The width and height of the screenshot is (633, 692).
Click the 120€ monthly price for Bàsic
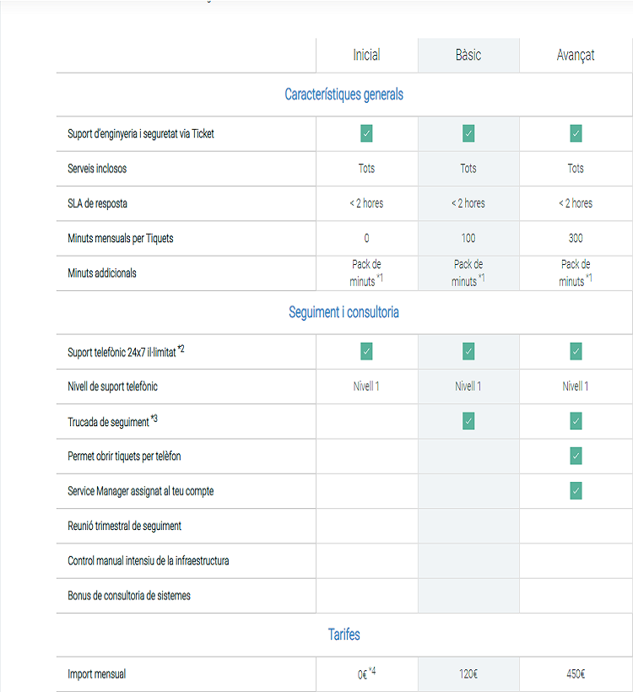pyautogui.click(x=468, y=674)
